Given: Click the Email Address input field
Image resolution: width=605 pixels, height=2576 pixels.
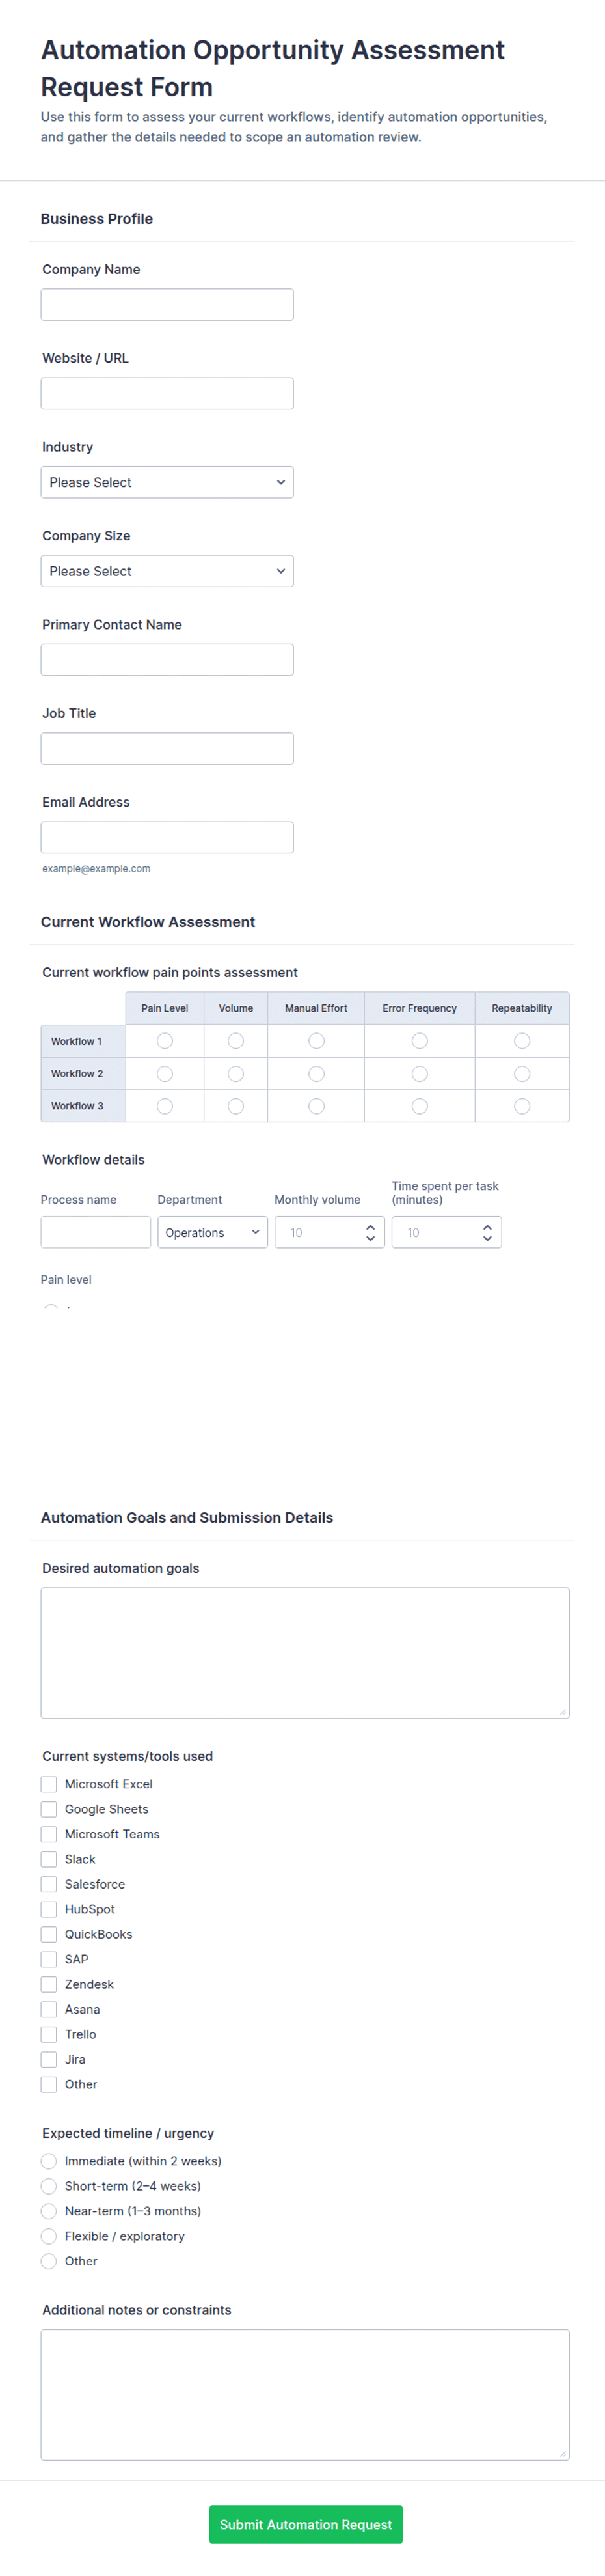Looking at the screenshot, I should point(167,837).
